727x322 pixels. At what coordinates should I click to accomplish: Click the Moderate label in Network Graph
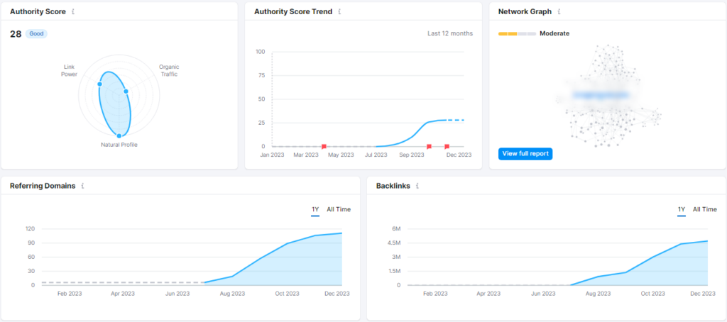(554, 33)
